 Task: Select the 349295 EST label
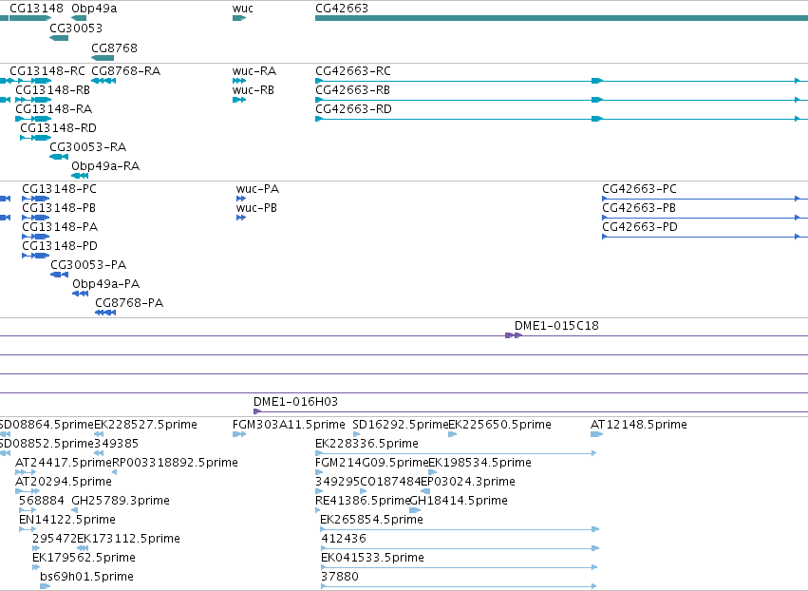click(337, 482)
